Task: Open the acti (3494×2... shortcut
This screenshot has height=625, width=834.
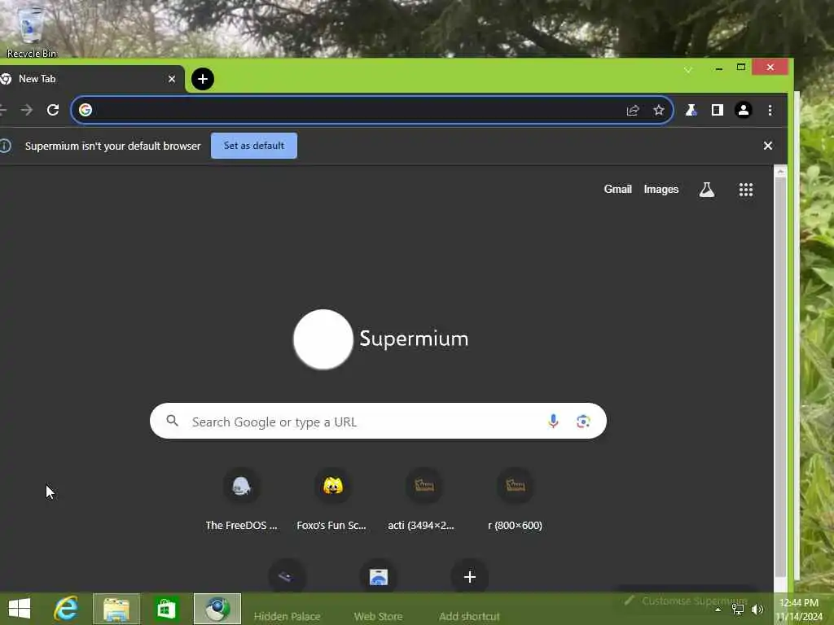Action: coord(423,499)
